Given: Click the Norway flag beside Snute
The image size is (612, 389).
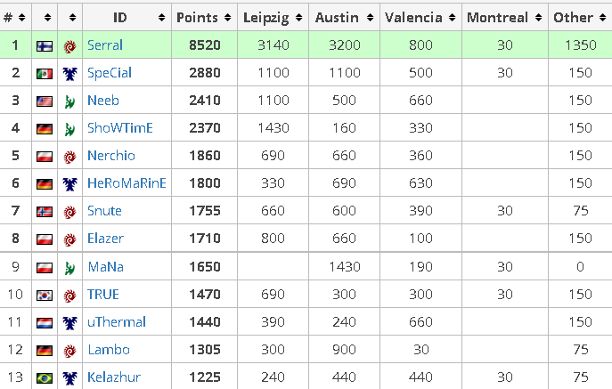Looking at the screenshot, I should click(x=45, y=212).
